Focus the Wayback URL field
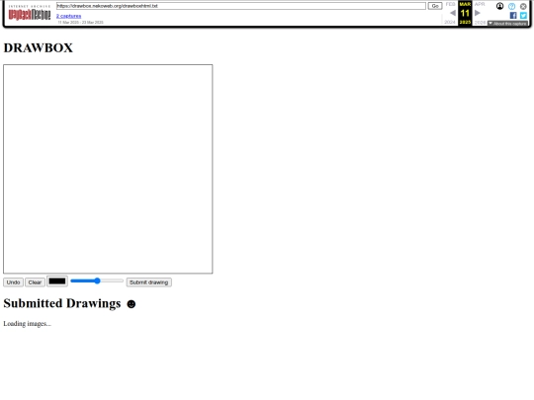Viewport: 534px width, 400px height. (240, 6)
